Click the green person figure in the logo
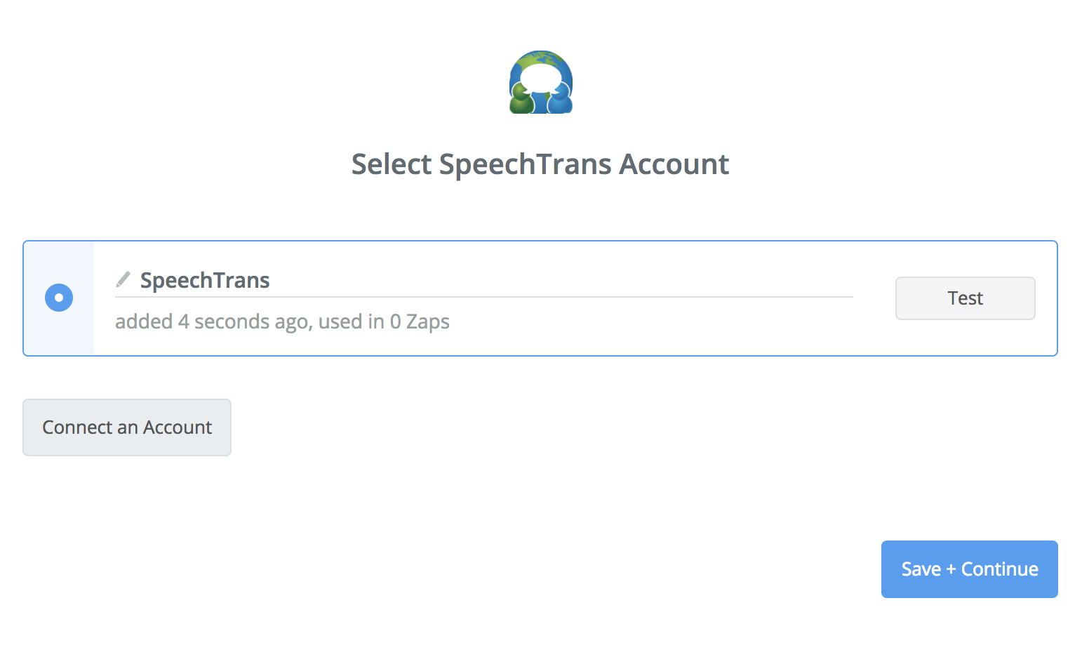The image size is (1082, 650). point(522,100)
